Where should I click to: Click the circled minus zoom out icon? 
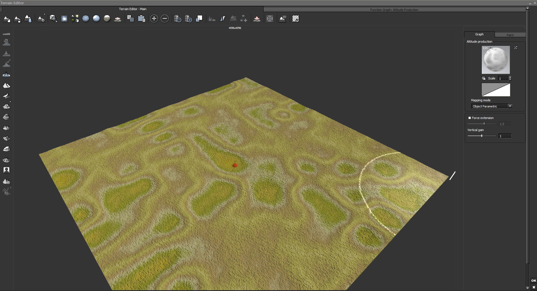[165, 19]
